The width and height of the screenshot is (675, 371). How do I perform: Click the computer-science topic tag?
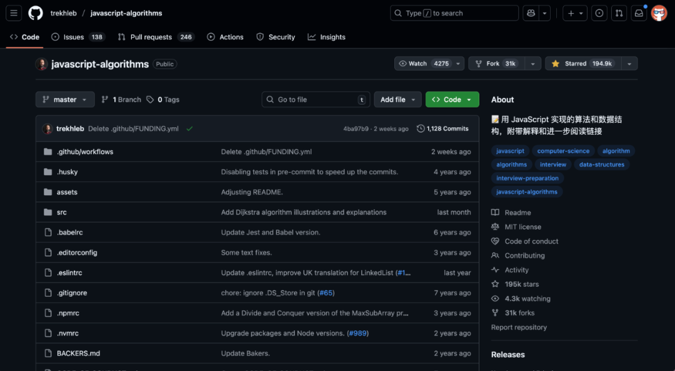click(563, 151)
